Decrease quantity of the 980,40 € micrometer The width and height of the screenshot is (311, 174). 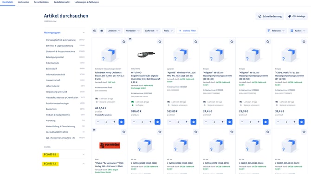134,122
